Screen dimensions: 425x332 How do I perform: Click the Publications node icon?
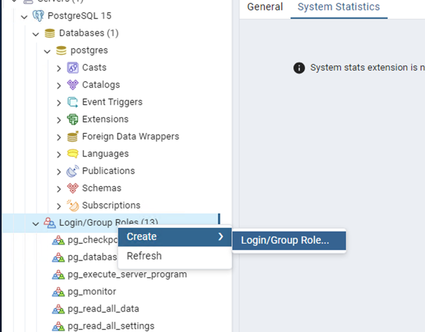tap(72, 171)
